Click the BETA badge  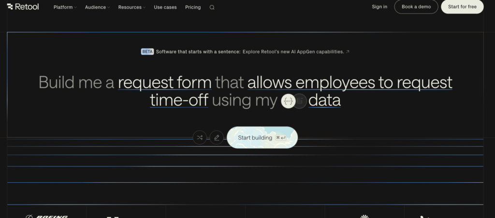pyautogui.click(x=147, y=52)
